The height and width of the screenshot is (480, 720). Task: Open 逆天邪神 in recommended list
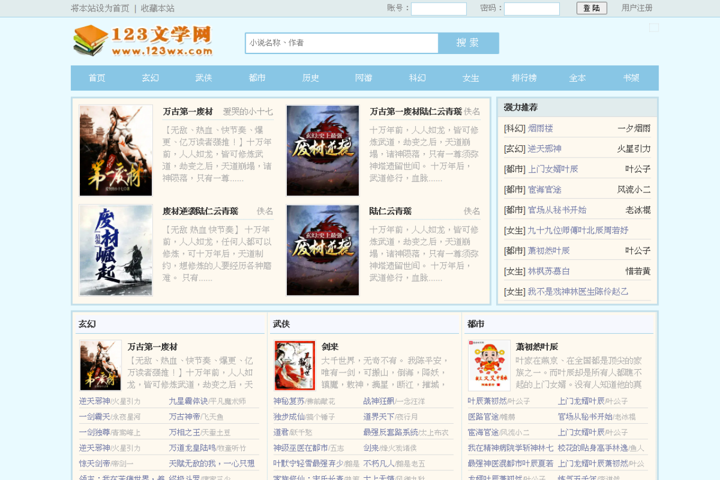click(x=544, y=149)
